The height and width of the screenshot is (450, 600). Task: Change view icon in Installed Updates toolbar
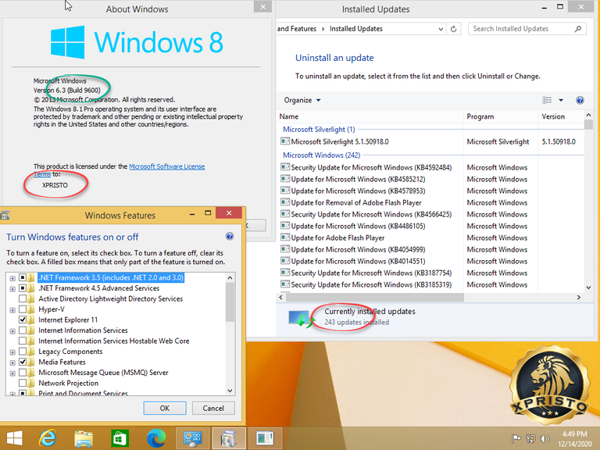[x=547, y=100]
